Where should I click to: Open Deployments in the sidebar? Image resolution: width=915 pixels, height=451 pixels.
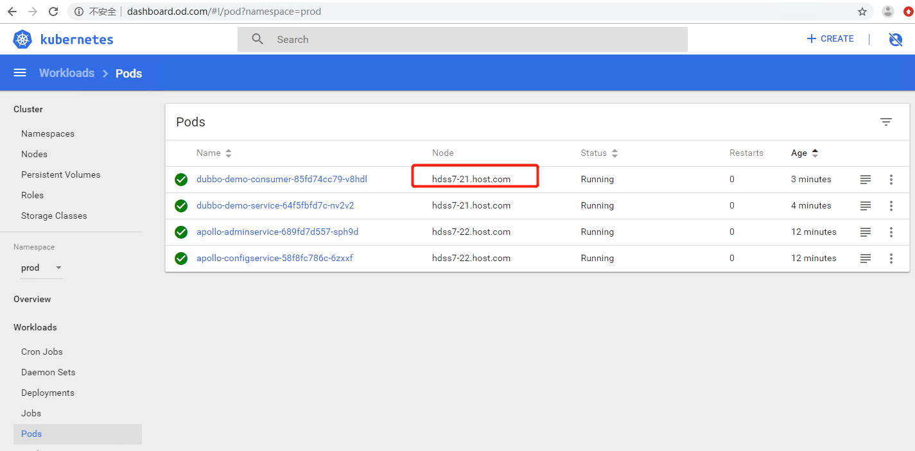coord(48,393)
